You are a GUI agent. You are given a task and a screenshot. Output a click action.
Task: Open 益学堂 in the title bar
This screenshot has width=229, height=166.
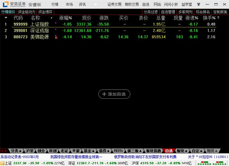coord(187,5)
